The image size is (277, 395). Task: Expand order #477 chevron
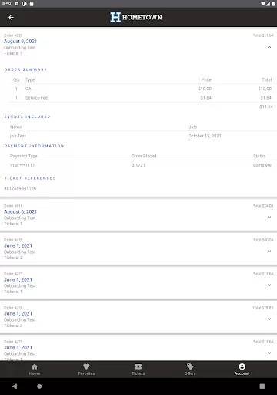[269, 285]
